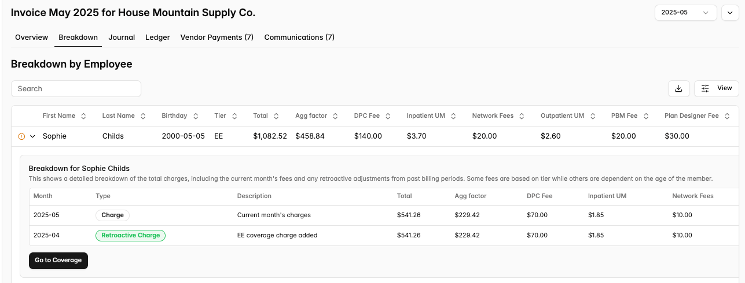Sort by Tier column icon

(234, 116)
